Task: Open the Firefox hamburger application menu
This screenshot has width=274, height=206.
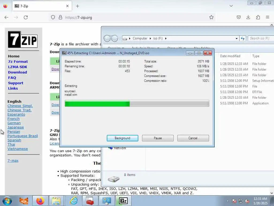Action: pos(268,17)
